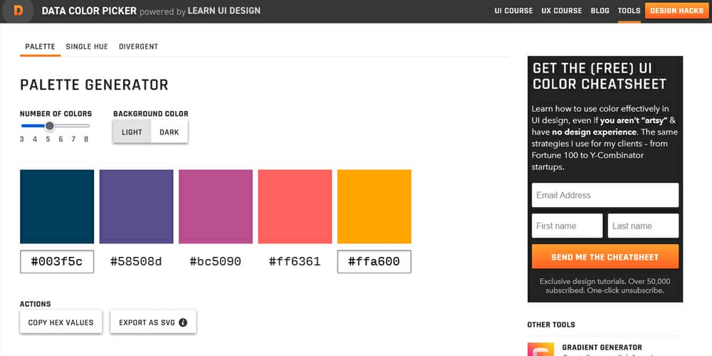Click the Last name field
712x356 pixels.
pyautogui.click(x=643, y=226)
